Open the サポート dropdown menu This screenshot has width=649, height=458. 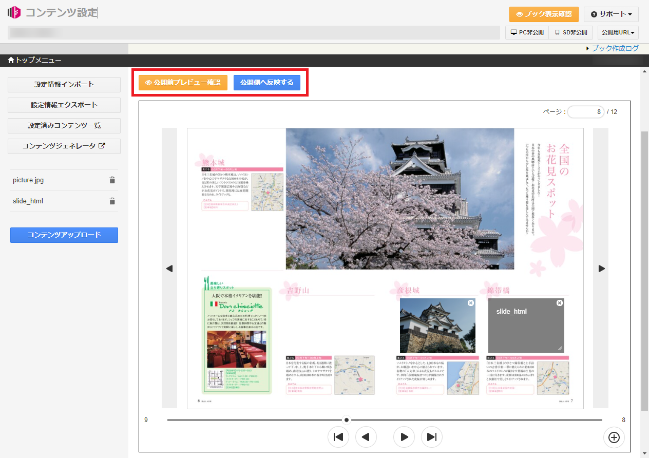pos(610,14)
